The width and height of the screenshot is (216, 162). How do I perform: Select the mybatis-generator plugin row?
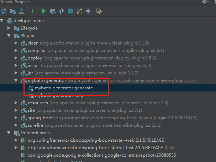[x=108, y=80]
